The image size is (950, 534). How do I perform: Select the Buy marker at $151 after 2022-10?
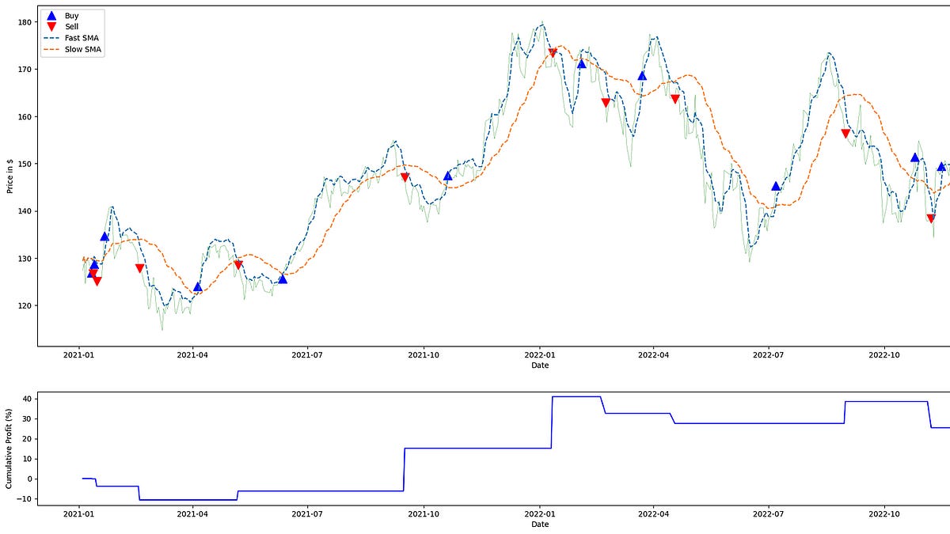(x=915, y=157)
